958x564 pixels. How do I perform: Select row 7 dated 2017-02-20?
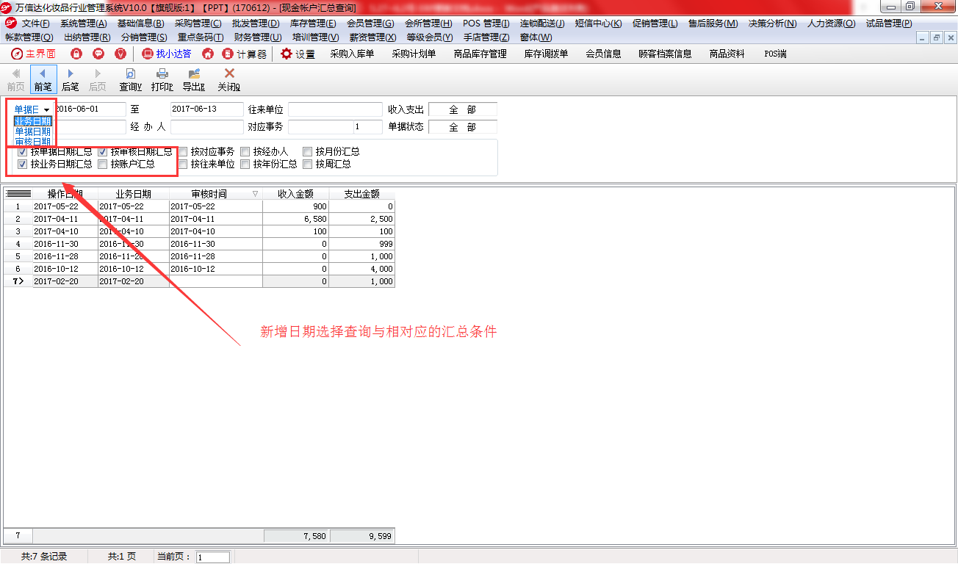pos(199,281)
